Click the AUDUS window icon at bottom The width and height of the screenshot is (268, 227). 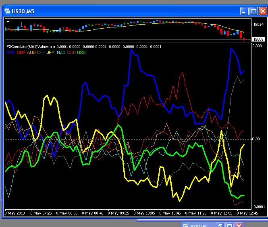186,225
